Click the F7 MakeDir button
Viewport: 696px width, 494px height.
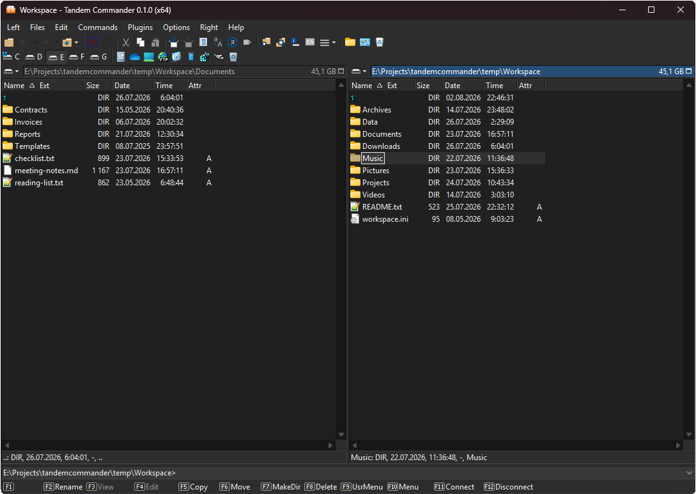click(x=281, y=487)
